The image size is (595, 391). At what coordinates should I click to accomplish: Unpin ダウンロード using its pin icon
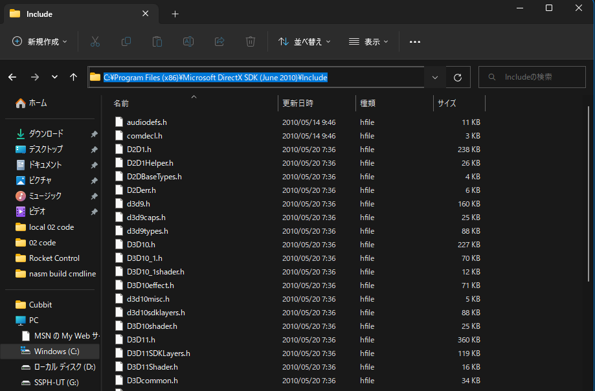[x=94, y=134]
